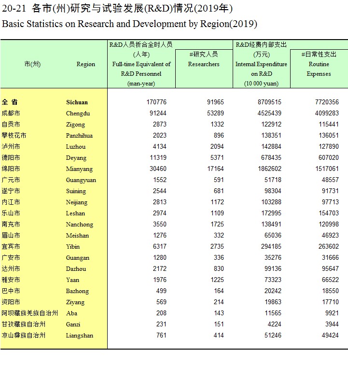Click the 'Bazhong' region name

click(77, 291)
